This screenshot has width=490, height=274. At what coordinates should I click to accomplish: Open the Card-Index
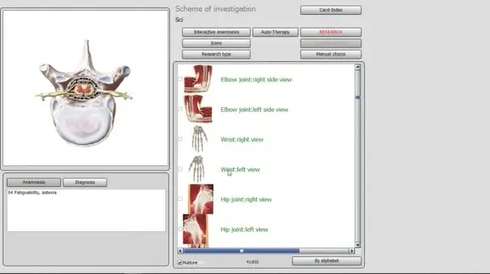coord(331,10)
